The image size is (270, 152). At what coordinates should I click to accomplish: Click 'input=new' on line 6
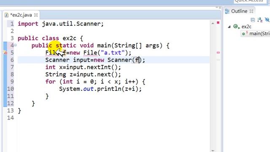[x=89, y=60]
